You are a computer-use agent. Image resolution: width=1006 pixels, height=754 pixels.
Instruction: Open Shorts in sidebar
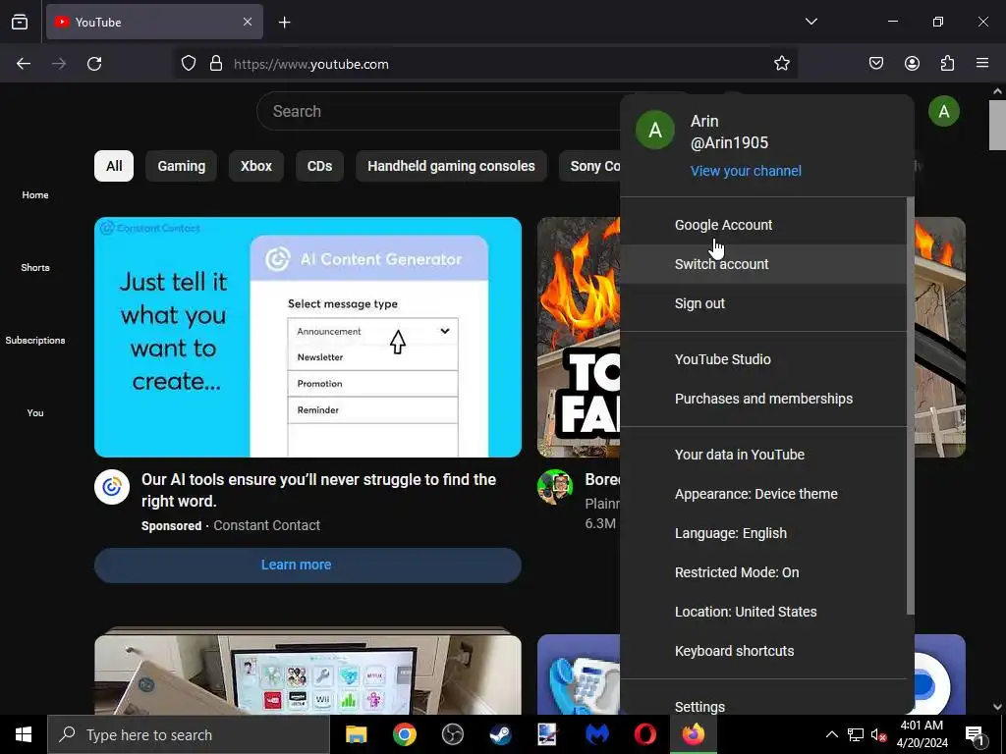35,267
